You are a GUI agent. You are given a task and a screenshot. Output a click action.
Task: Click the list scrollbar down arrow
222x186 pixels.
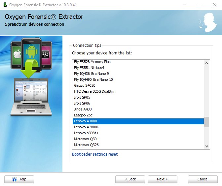coord(206,146)
